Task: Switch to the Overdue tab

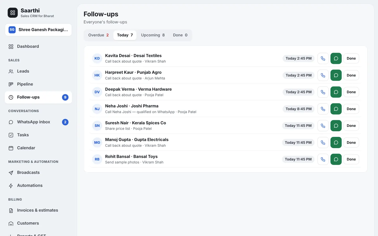Action: coord(98,35)
